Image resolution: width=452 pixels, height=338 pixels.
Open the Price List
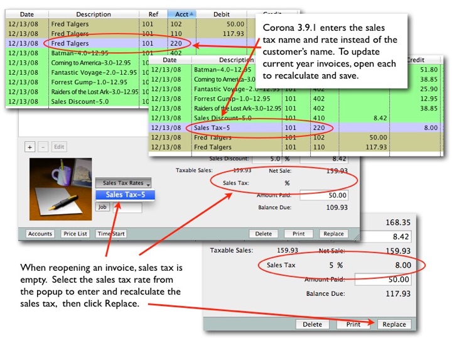[75, 234]
